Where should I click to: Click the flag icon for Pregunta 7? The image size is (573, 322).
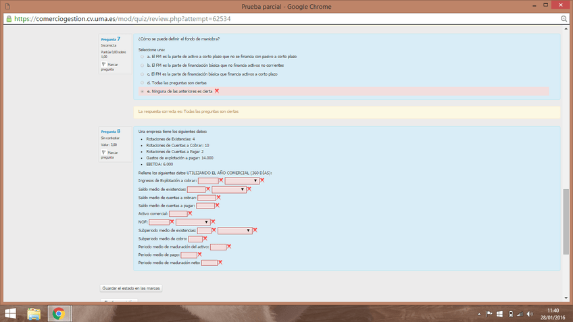pos(104,65)
